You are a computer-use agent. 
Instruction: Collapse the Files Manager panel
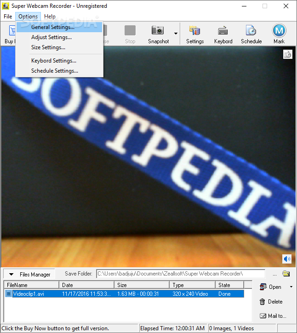[x=29, y=275]
